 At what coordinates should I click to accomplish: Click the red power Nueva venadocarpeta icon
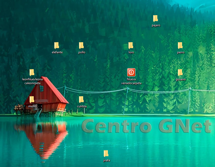click(131, 72)
